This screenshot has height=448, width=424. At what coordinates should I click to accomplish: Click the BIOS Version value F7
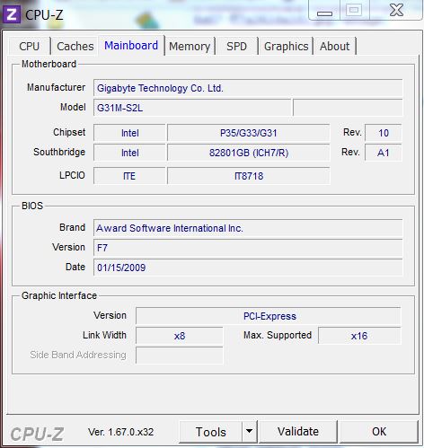pyautogui.click(x=248, y=248)
